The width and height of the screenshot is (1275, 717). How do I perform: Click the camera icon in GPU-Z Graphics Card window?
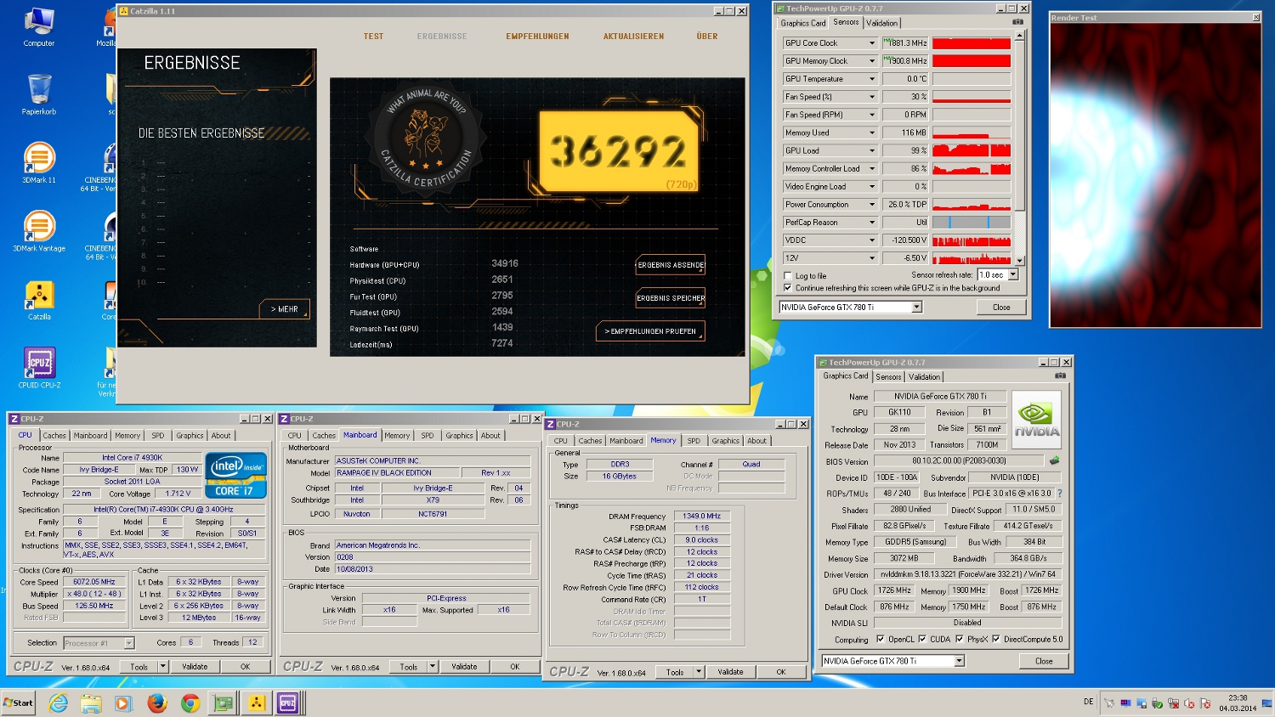pyautogui.click(x=1060, y=375)
